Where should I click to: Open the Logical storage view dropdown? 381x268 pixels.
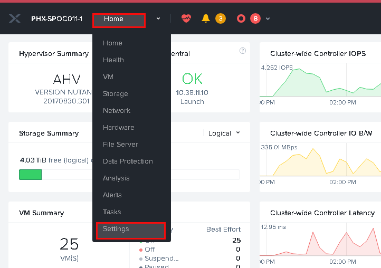click(224, 133)
